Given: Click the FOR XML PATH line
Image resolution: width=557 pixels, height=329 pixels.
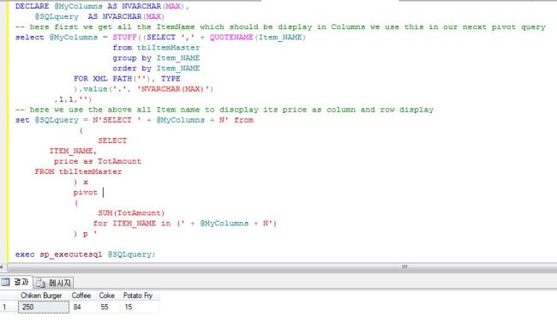Looking at the screenshot, I should [x=127, y=79].
